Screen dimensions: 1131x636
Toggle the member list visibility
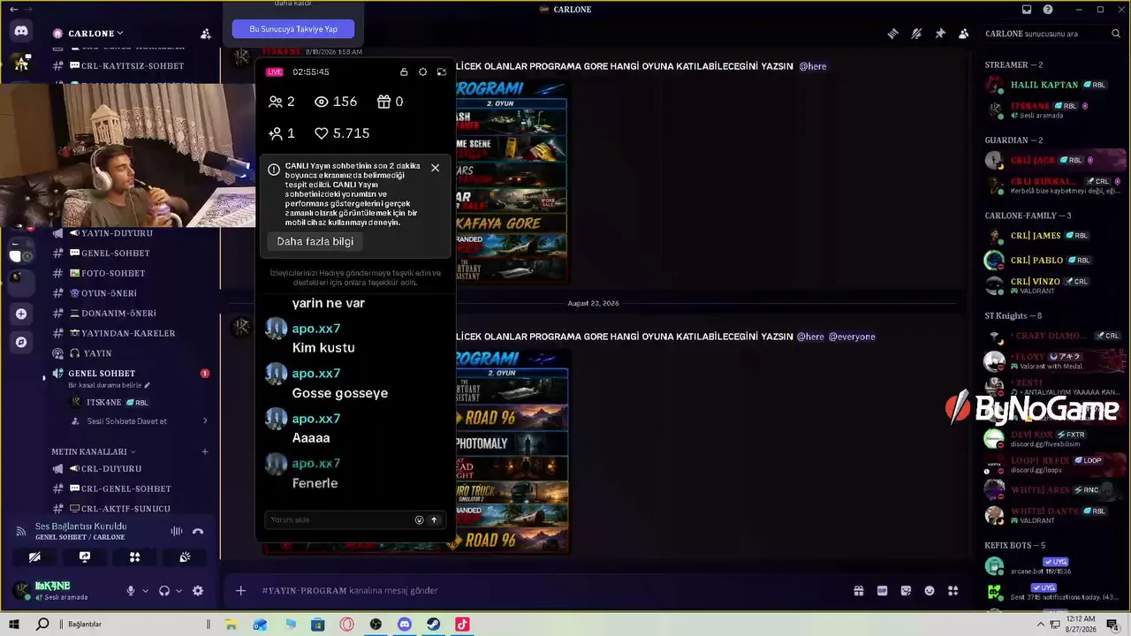(963, 34)
